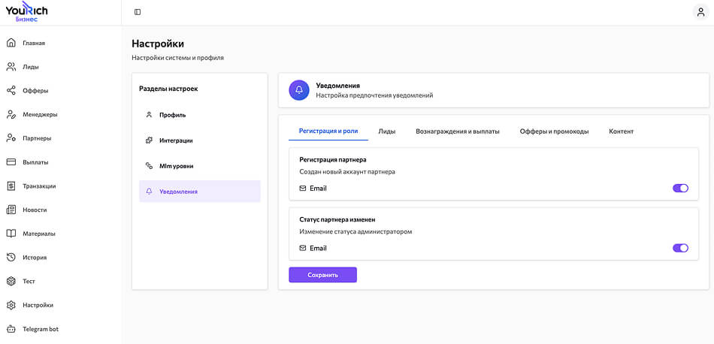The height and width of the screenshot is (344, 714).
Task: Click the Офферы share icon
Action: 11,91
